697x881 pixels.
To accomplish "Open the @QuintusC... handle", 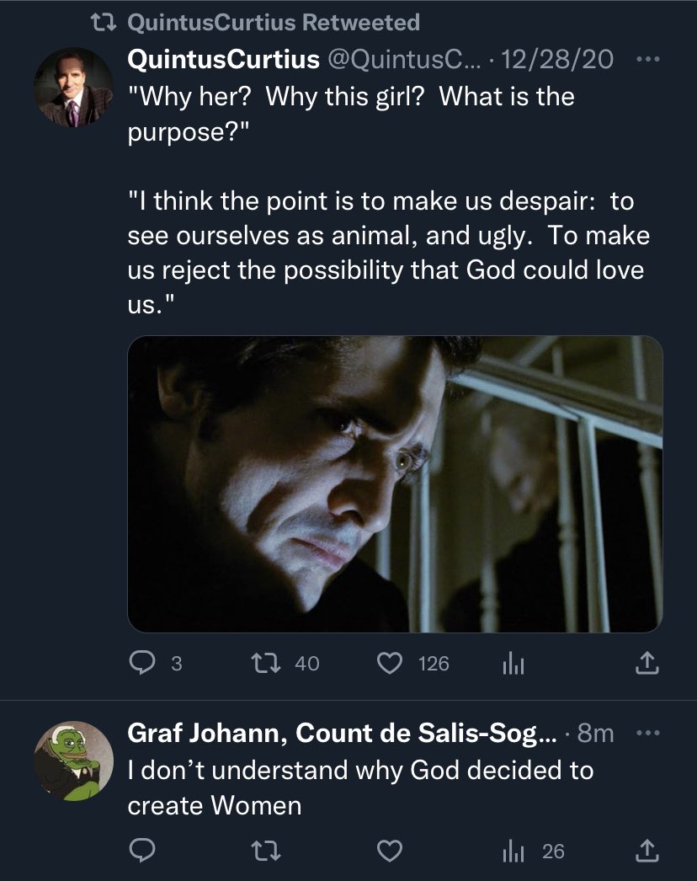I will pyautogui.click(x=404, y=59).
